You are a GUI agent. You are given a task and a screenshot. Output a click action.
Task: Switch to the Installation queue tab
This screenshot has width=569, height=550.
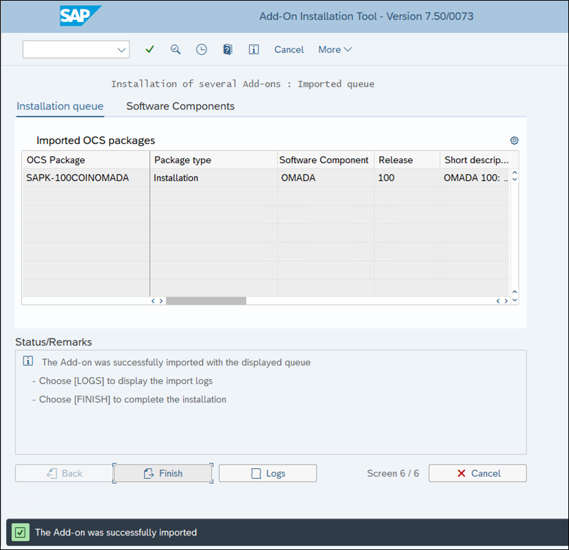(x=60, y=106)
